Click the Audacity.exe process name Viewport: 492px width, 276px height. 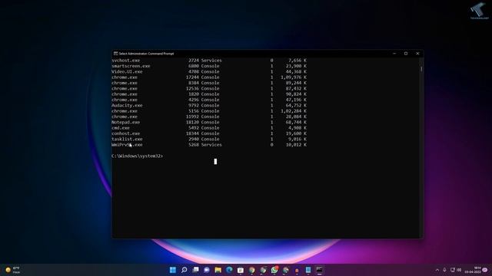click(x=127, y=106)
